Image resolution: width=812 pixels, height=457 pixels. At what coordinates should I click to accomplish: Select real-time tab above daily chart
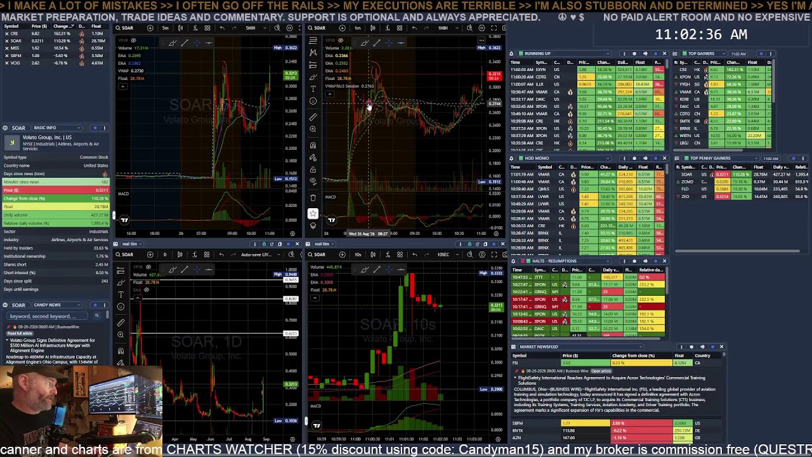point(131,244)
